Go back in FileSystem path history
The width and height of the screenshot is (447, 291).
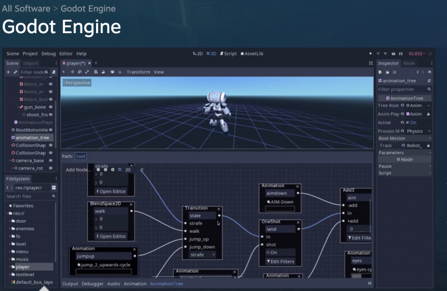tap(7, 187)
